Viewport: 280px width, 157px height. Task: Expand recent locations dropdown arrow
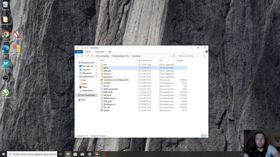coord(85,56)
